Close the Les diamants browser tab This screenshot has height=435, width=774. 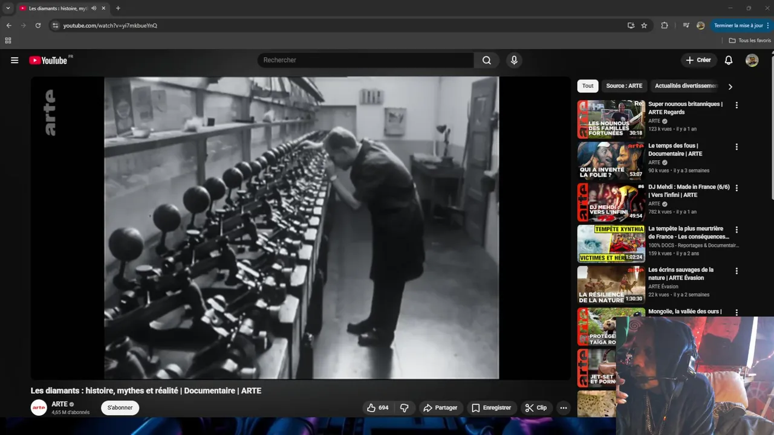104,8
